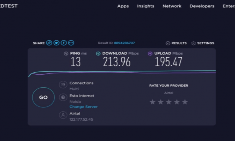This screenshot has width=235, height=141.
Task: Click the globe icon beside Esto Internet
Action: tap(63, 97)
